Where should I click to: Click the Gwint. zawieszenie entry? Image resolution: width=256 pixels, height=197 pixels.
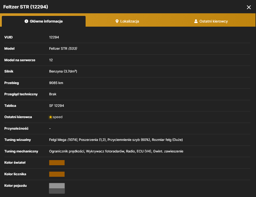pos(168,151)
